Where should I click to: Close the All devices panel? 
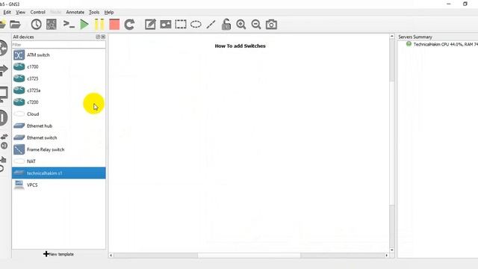103,37
